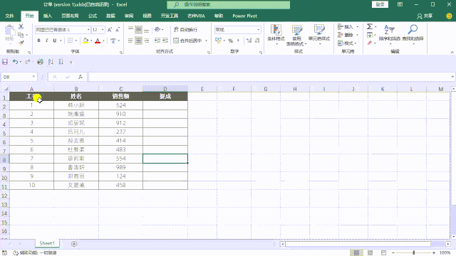Click the smiley feedback icon
Viewport: 456px width, 256px height.
click(x=449, y=16)
